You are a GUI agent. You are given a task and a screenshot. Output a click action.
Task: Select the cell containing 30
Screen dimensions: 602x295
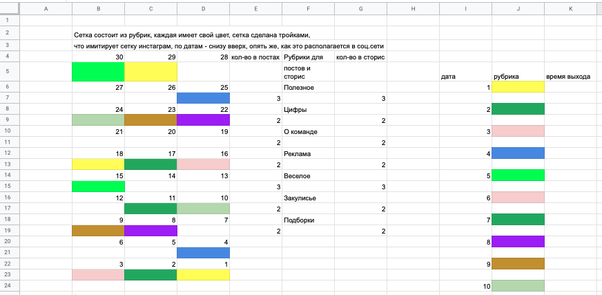pos(98,57)
